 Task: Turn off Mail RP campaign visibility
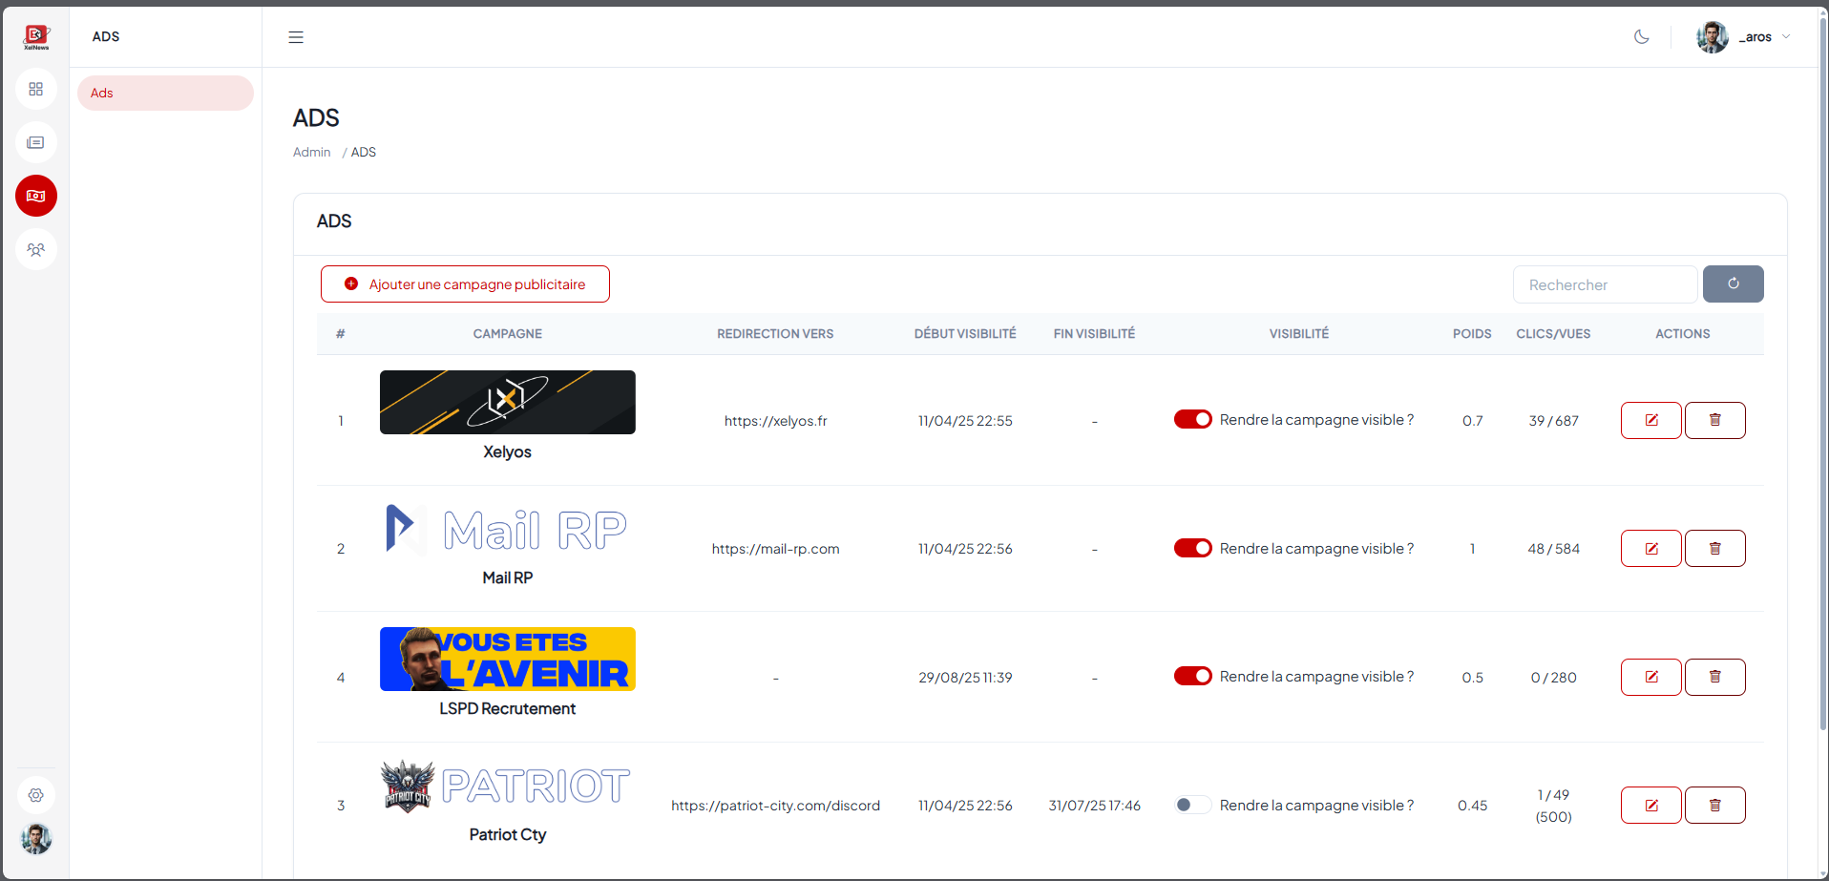[1192, 548]
